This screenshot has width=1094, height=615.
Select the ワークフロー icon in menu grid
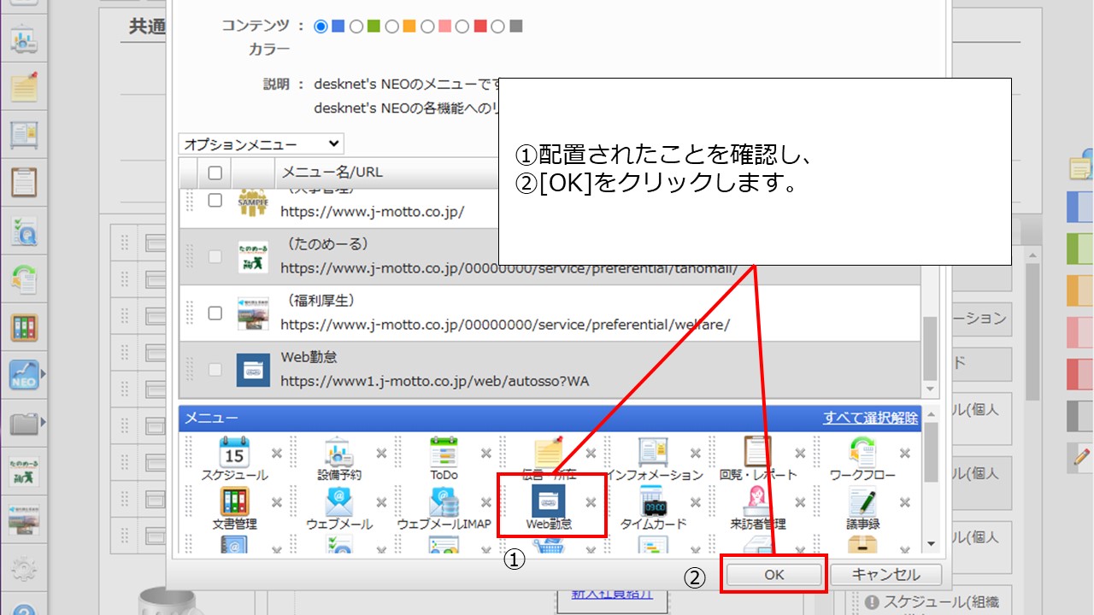click(862, 452)
